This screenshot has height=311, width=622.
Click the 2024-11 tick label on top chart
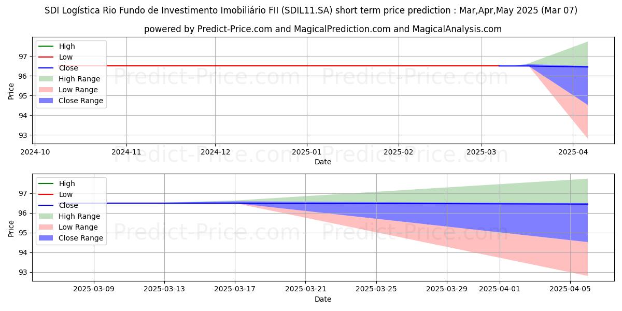[126, 152]
